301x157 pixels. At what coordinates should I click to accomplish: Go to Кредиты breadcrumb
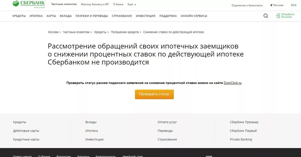[x=100, y=32]
